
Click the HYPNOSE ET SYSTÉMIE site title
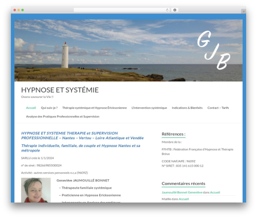click(x=60, y=90)
